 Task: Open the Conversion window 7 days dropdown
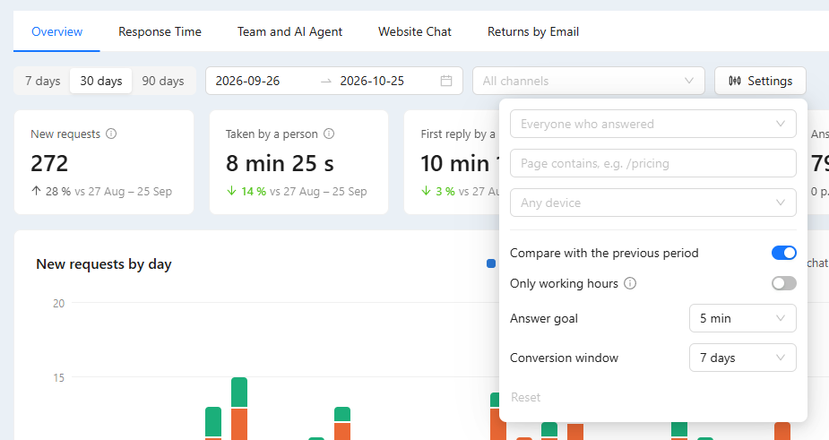coord(742,358)
